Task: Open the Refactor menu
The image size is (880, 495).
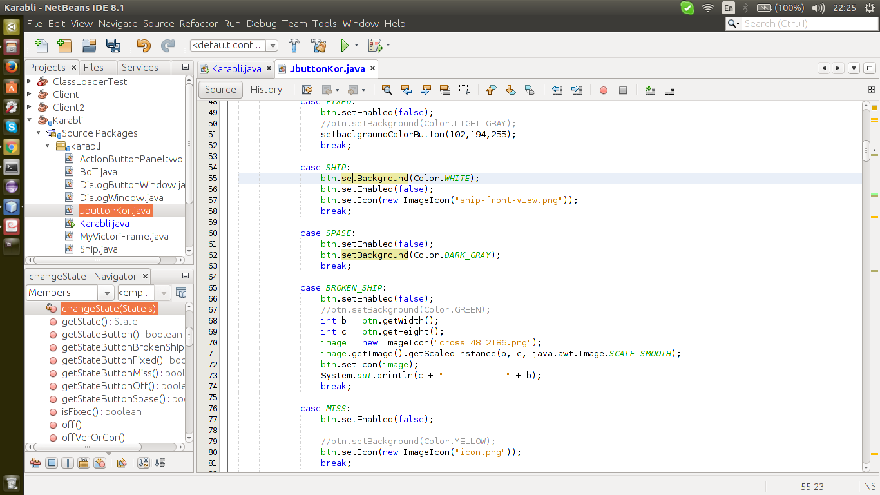Action: click(x=198, y=24)
